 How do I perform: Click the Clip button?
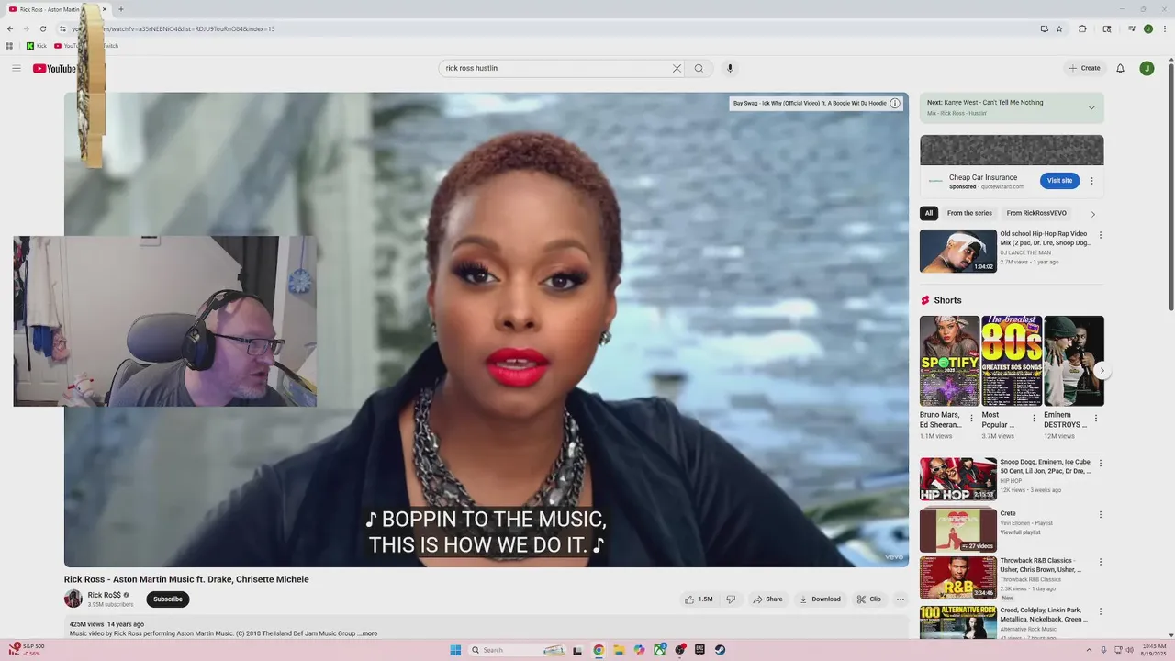pyautogui.click(x=868, y=599)
